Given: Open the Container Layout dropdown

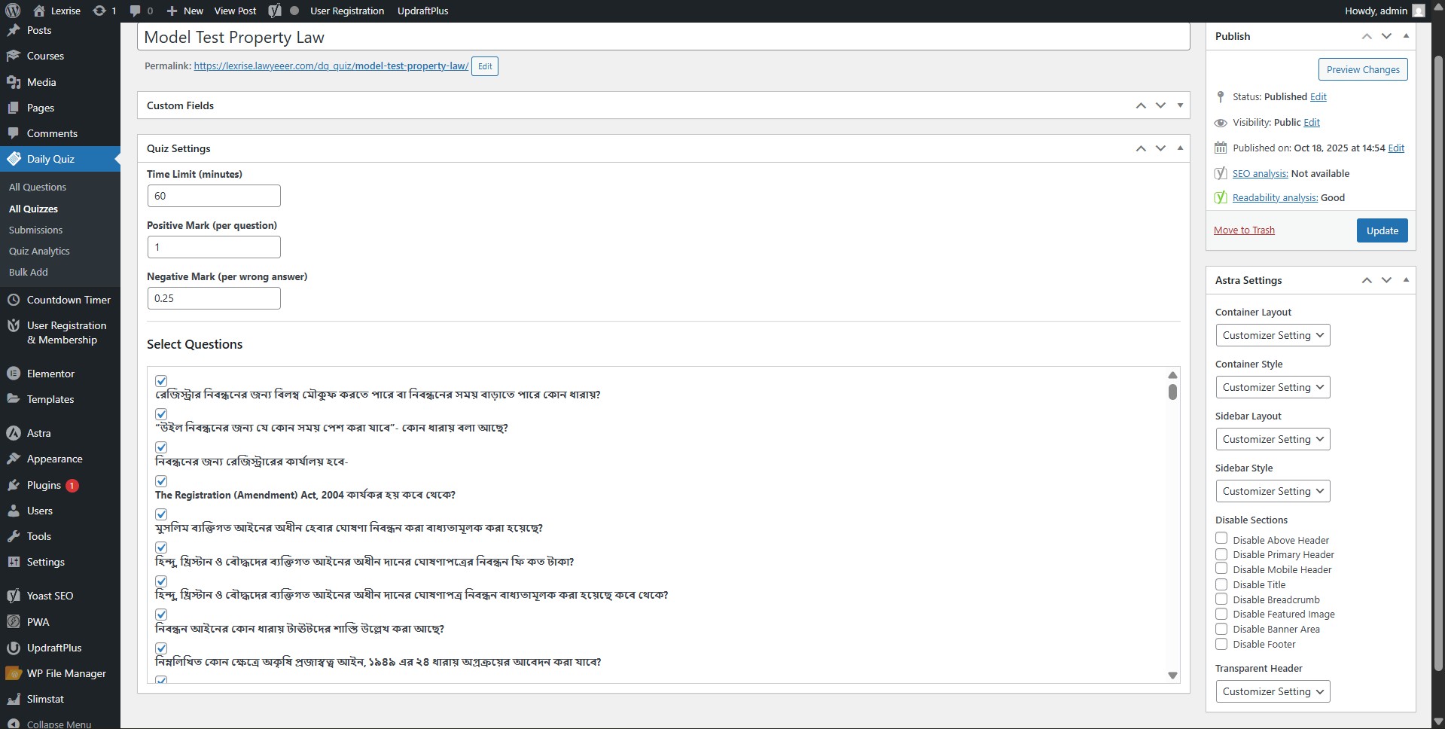Looking at the screenshot, I should [1273, 335].
